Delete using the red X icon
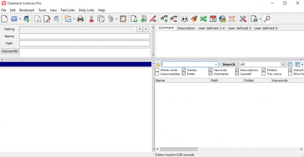 [x=232, y=19]
